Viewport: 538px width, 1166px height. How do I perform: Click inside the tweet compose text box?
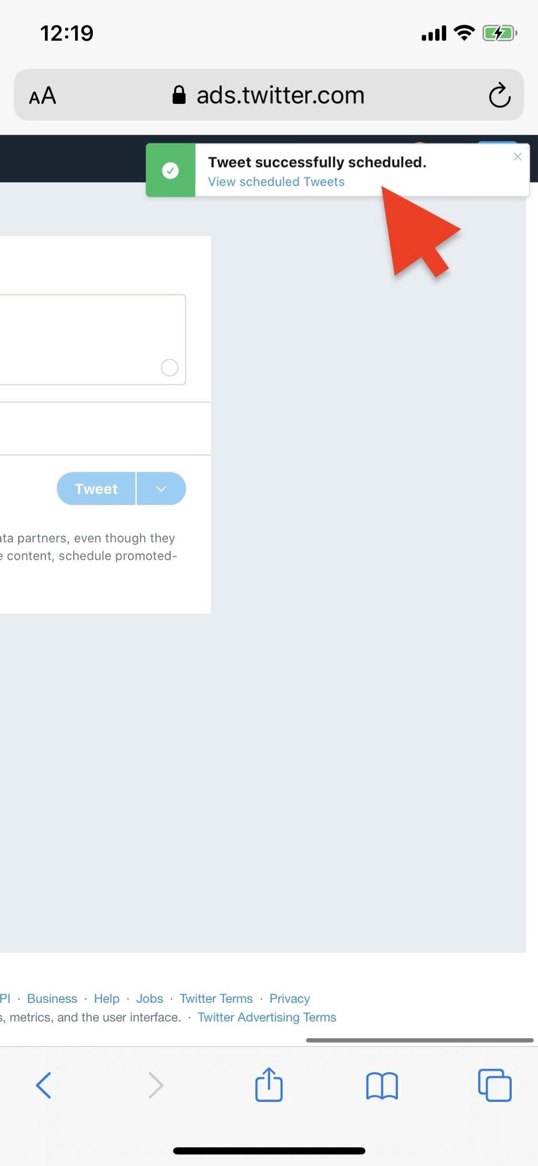coord(93,340)
